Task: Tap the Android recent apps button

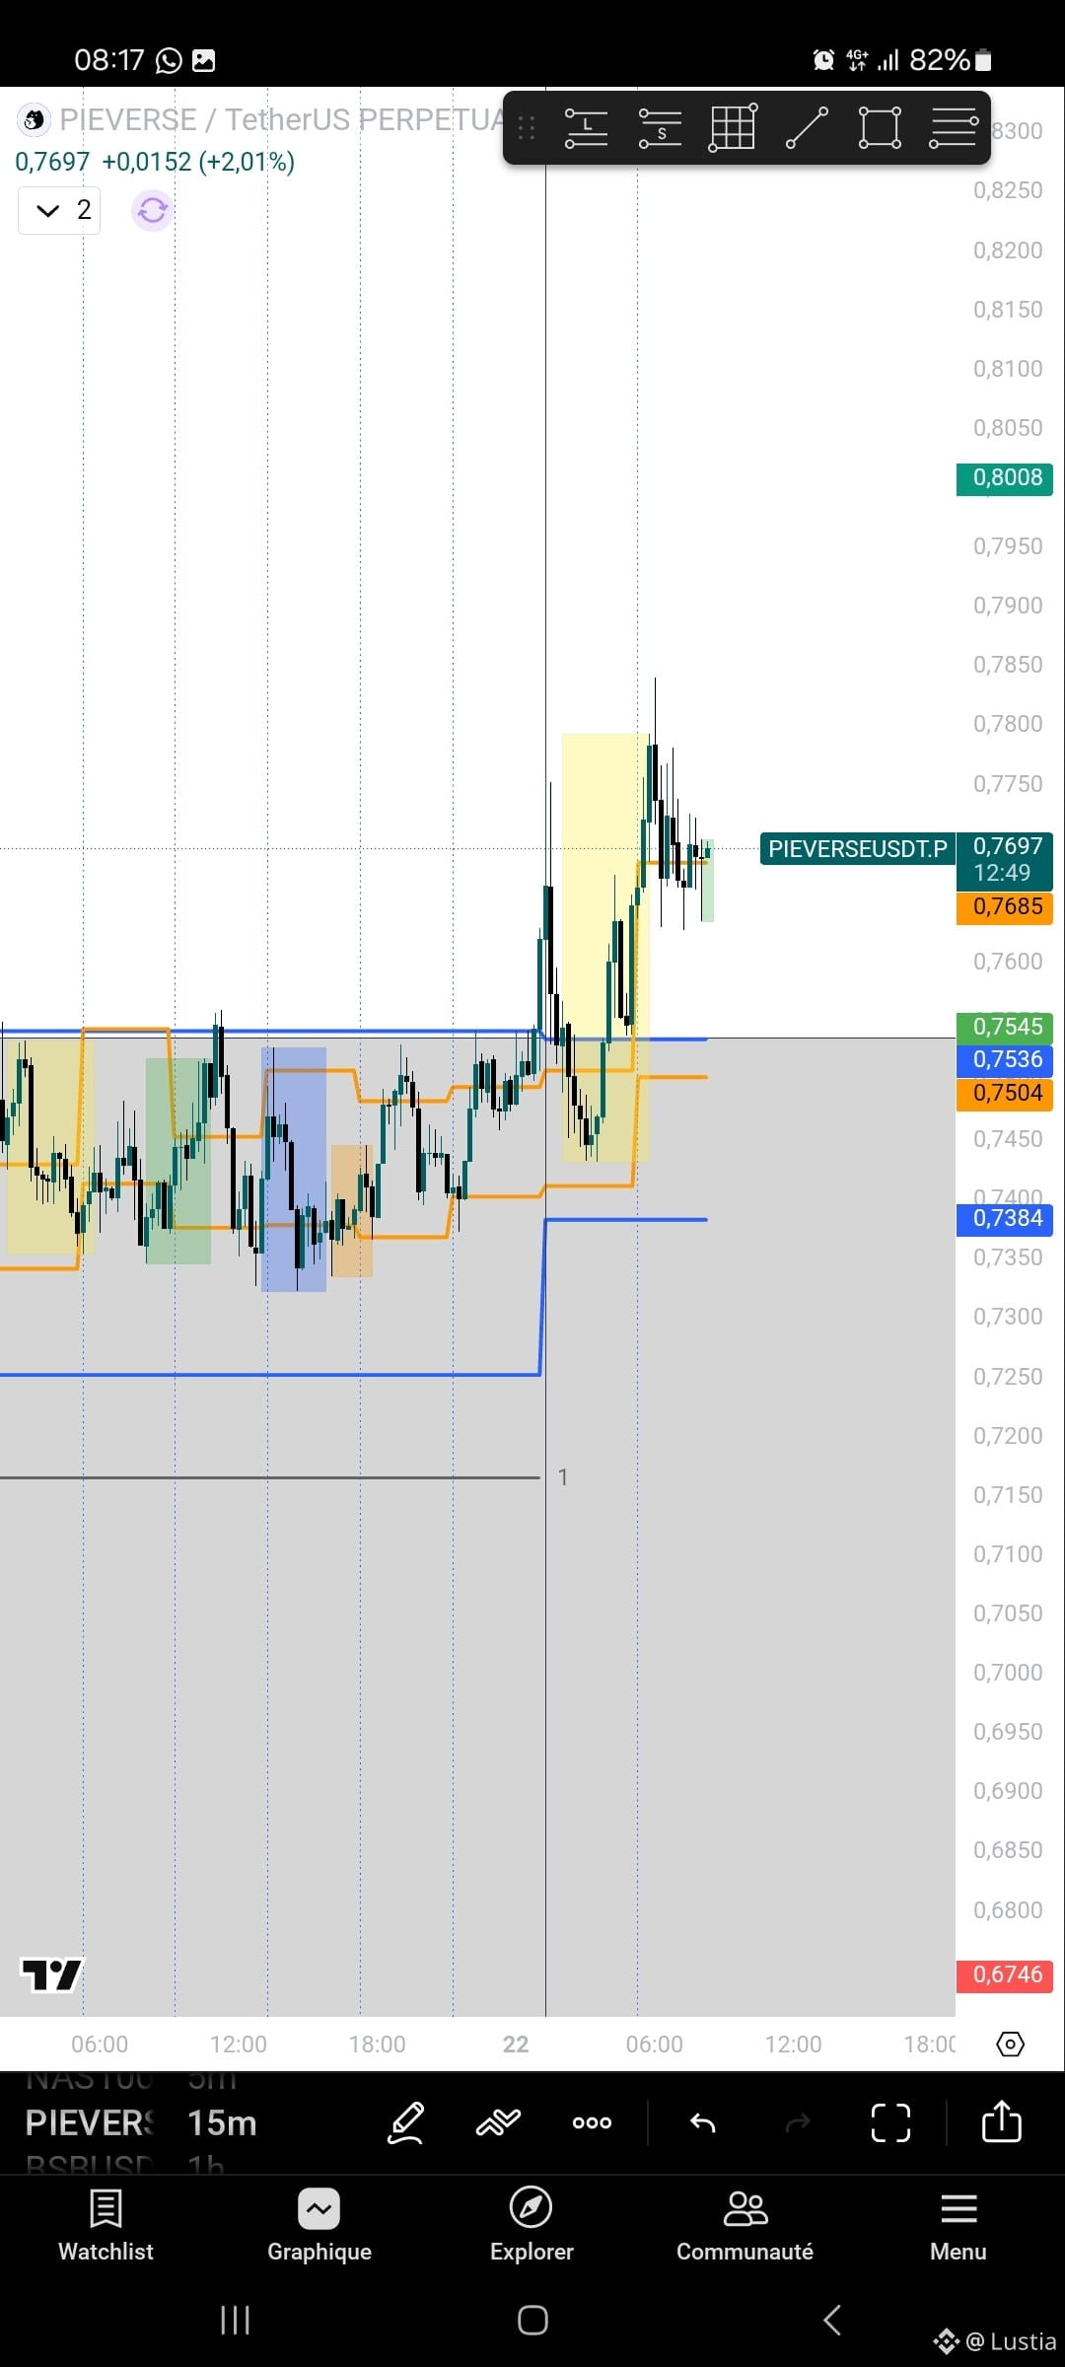Action: [235, 2320]
